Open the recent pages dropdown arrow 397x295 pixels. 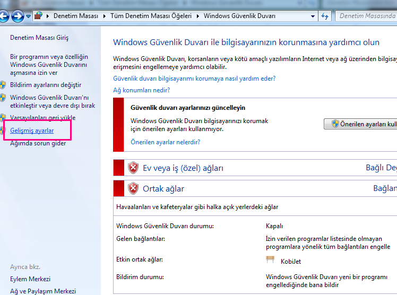(28, 16)
